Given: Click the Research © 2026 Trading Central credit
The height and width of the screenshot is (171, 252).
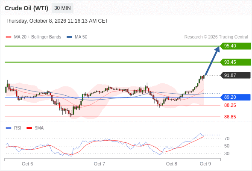Looking at the screenshot, I should (x=216, y=37).
